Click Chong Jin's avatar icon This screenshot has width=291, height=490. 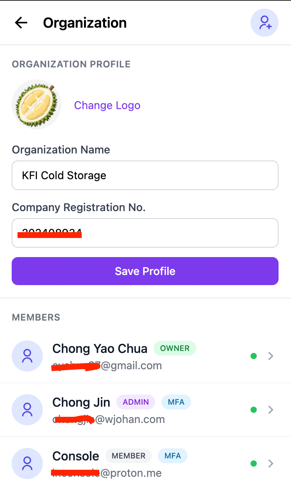27,410
